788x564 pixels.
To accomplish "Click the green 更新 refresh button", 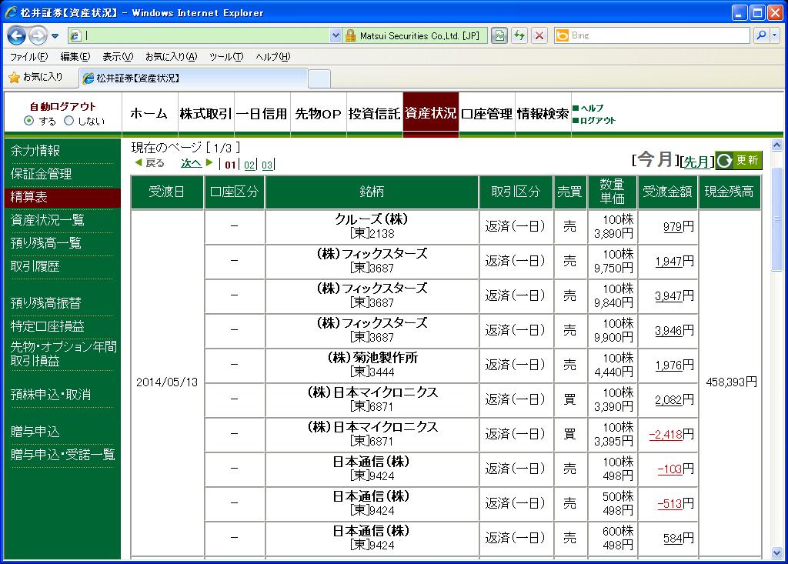I will [x=739, y=160].
